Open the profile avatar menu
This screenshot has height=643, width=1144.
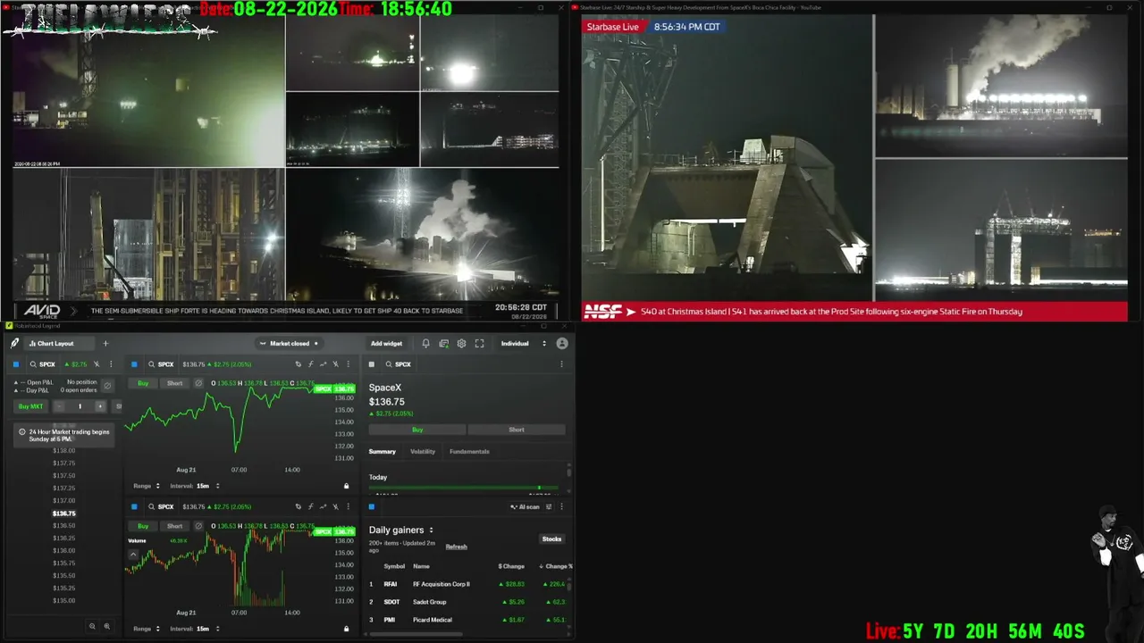click(x=562, y=343)
